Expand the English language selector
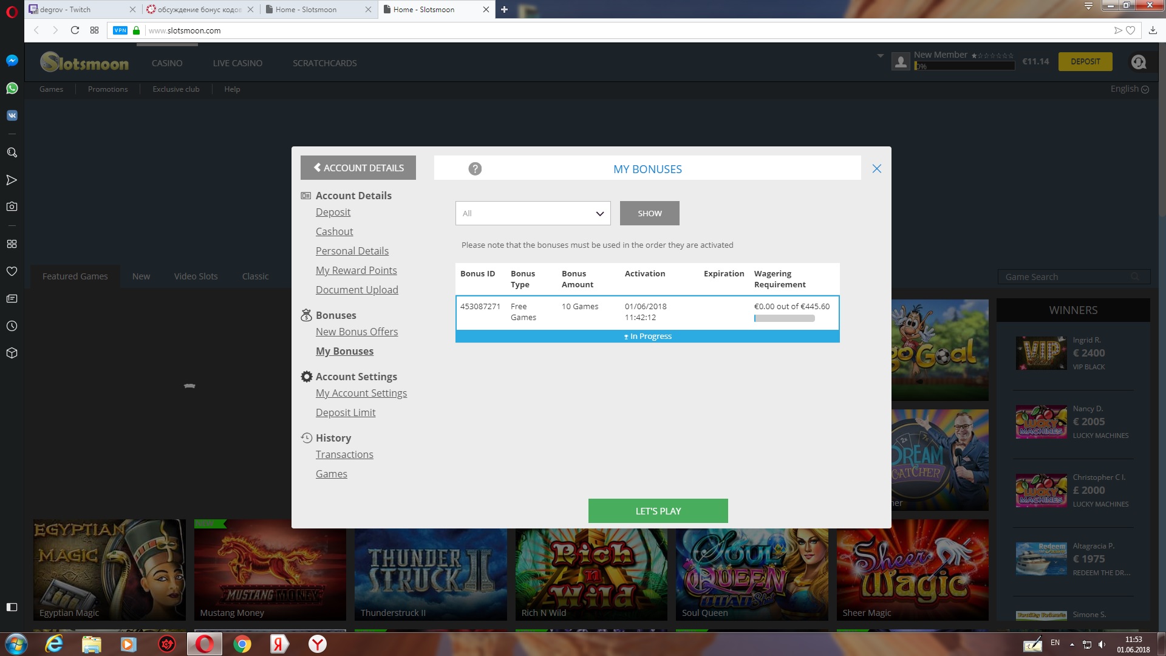Image resolution: width=1166 pixels, height=656 pixels. point(1129,89)
